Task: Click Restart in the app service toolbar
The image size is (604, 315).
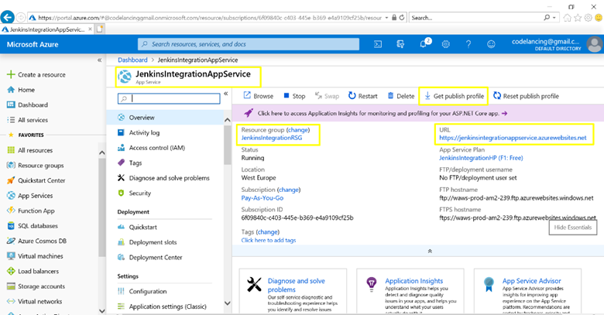Action: (x=363, y=96)
